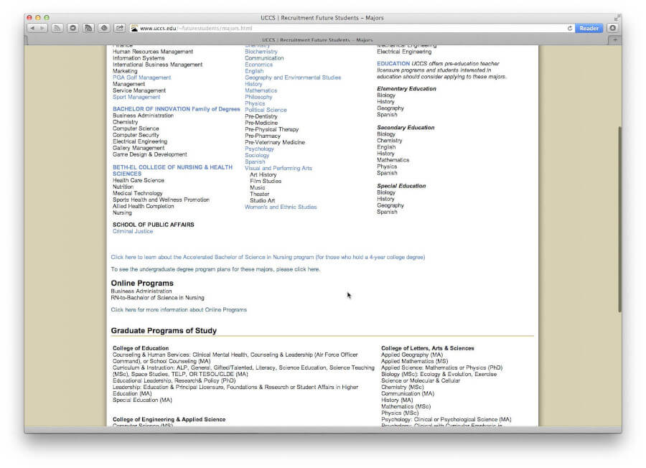Click the Service Management entry

(x=139, y=90)
